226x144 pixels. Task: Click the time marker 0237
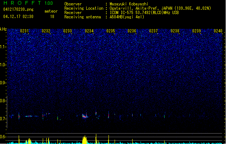[x=153, y=31]
